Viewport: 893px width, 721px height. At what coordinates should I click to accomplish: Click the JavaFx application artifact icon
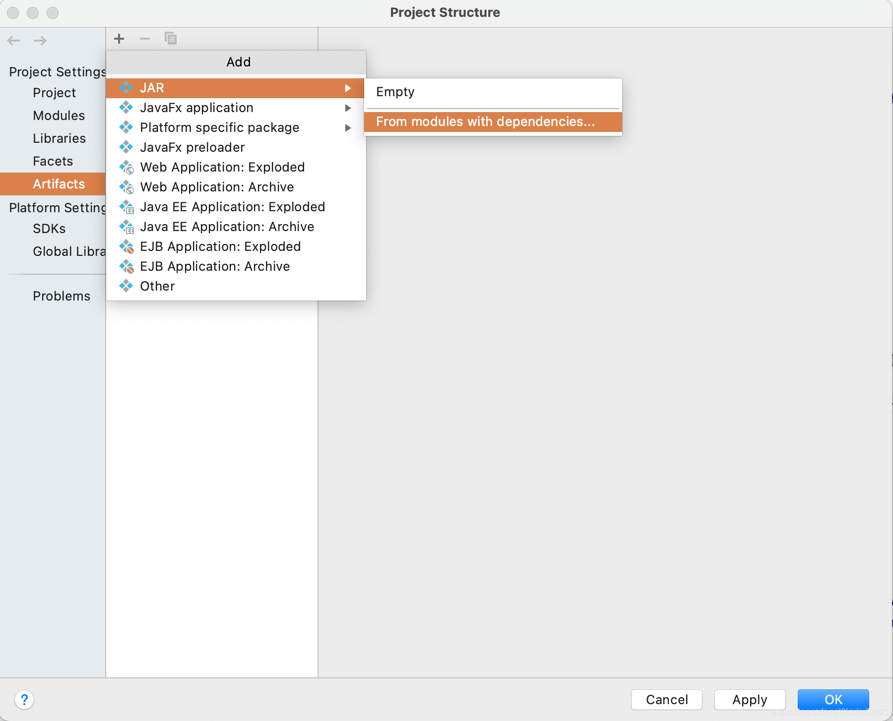tap(127, 108)
